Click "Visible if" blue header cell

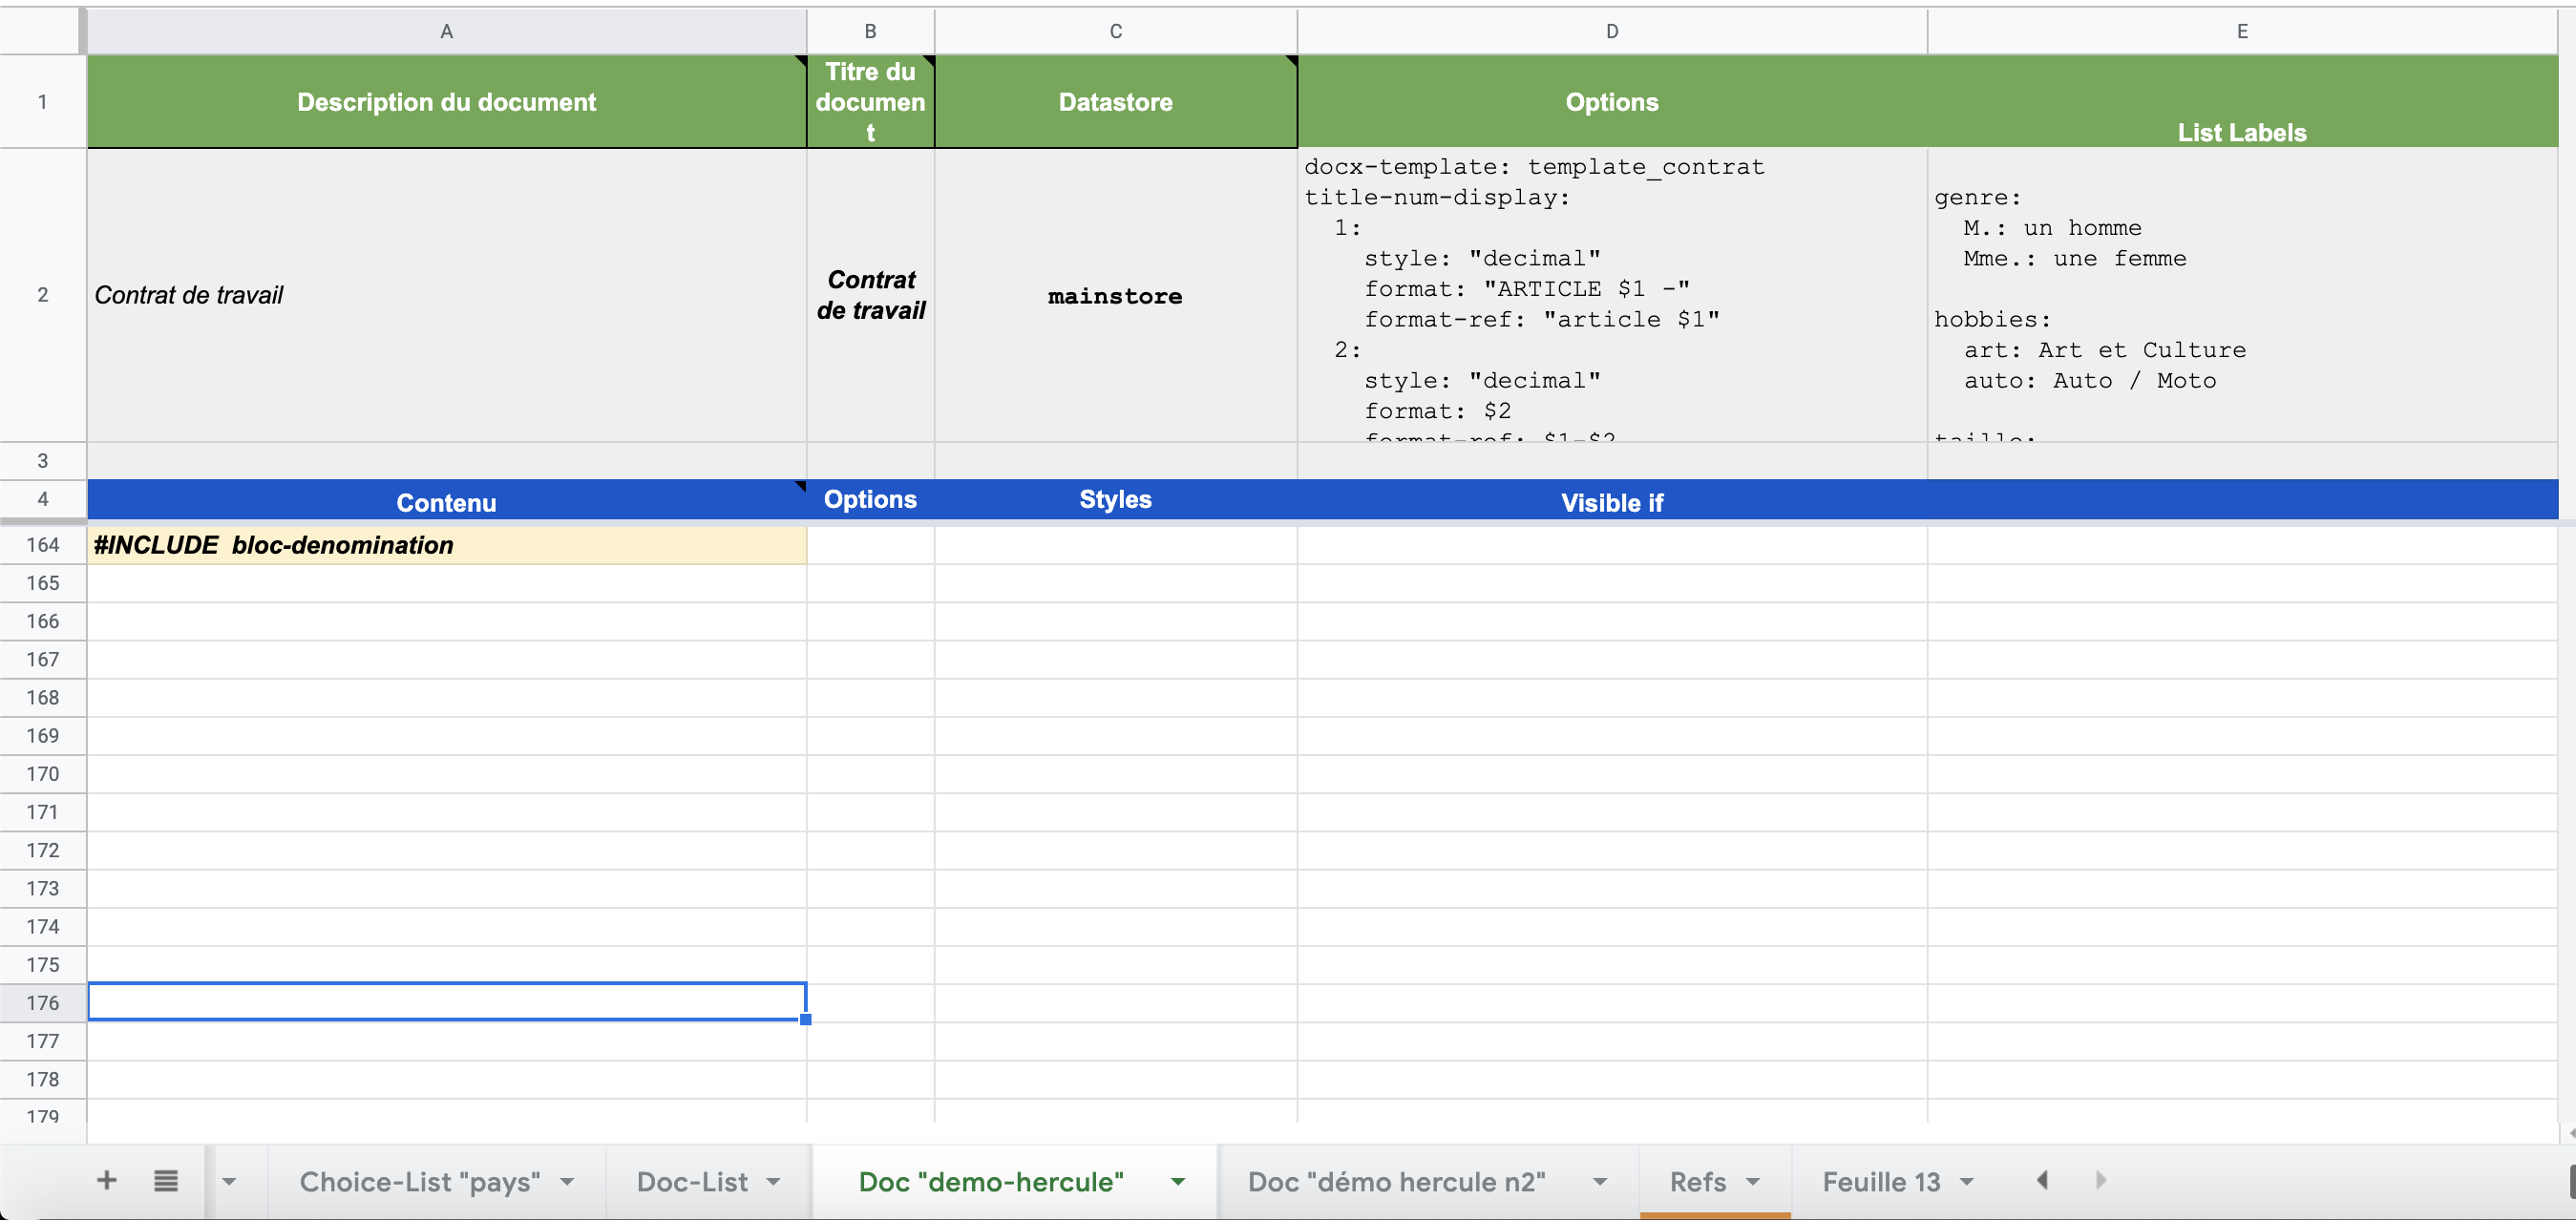1612,500
